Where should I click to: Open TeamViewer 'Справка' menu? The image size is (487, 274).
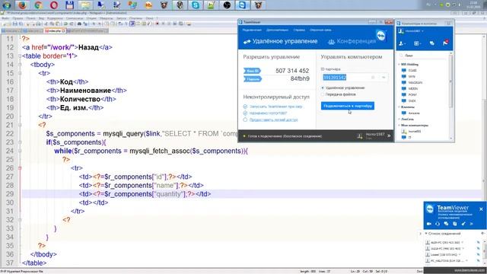299,30
